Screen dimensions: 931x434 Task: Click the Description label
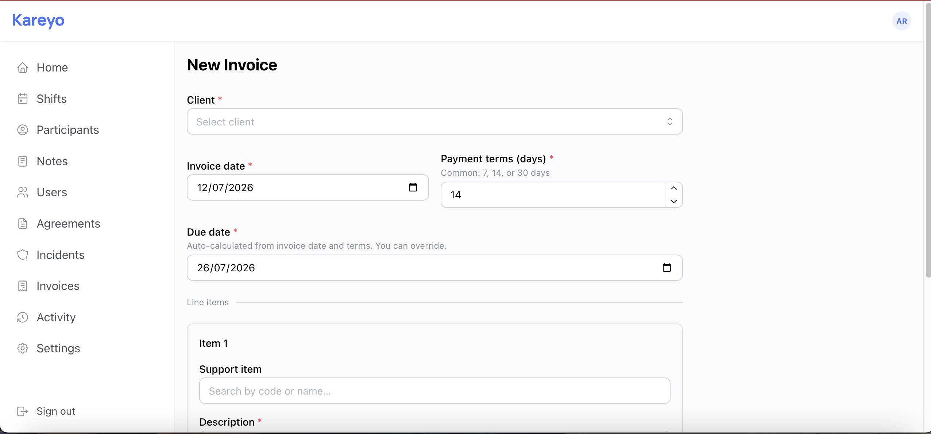click(x=227, y=422)
